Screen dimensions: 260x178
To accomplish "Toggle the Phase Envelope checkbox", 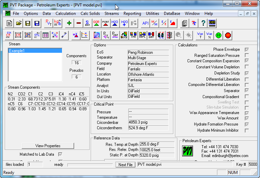I will pyautogui.click(x=247, y=49).
